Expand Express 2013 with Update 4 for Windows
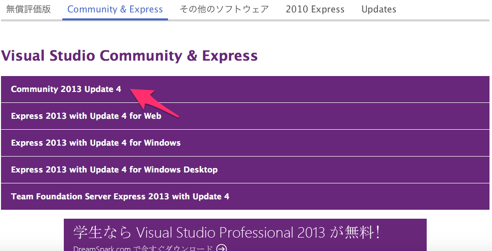This screenshot has height=251, width=492. click(245, 143)
